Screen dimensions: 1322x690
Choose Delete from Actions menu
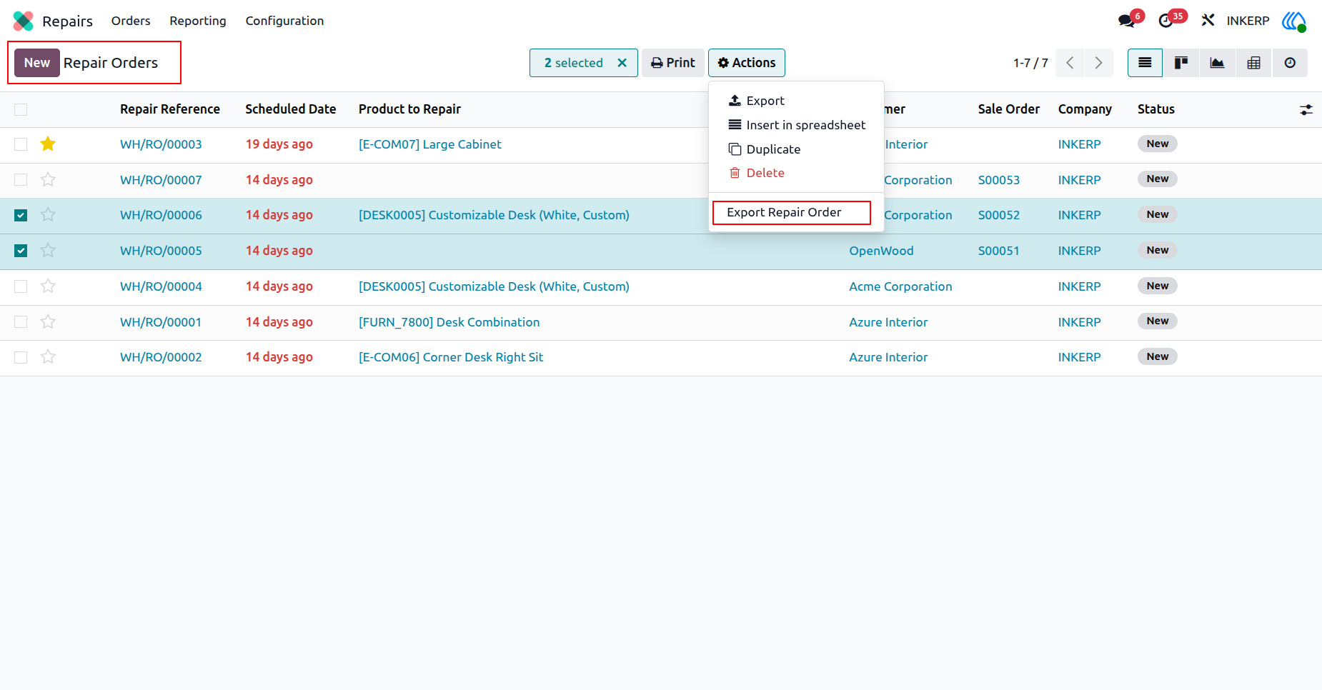pyautogui.click(x=796, y=173)
